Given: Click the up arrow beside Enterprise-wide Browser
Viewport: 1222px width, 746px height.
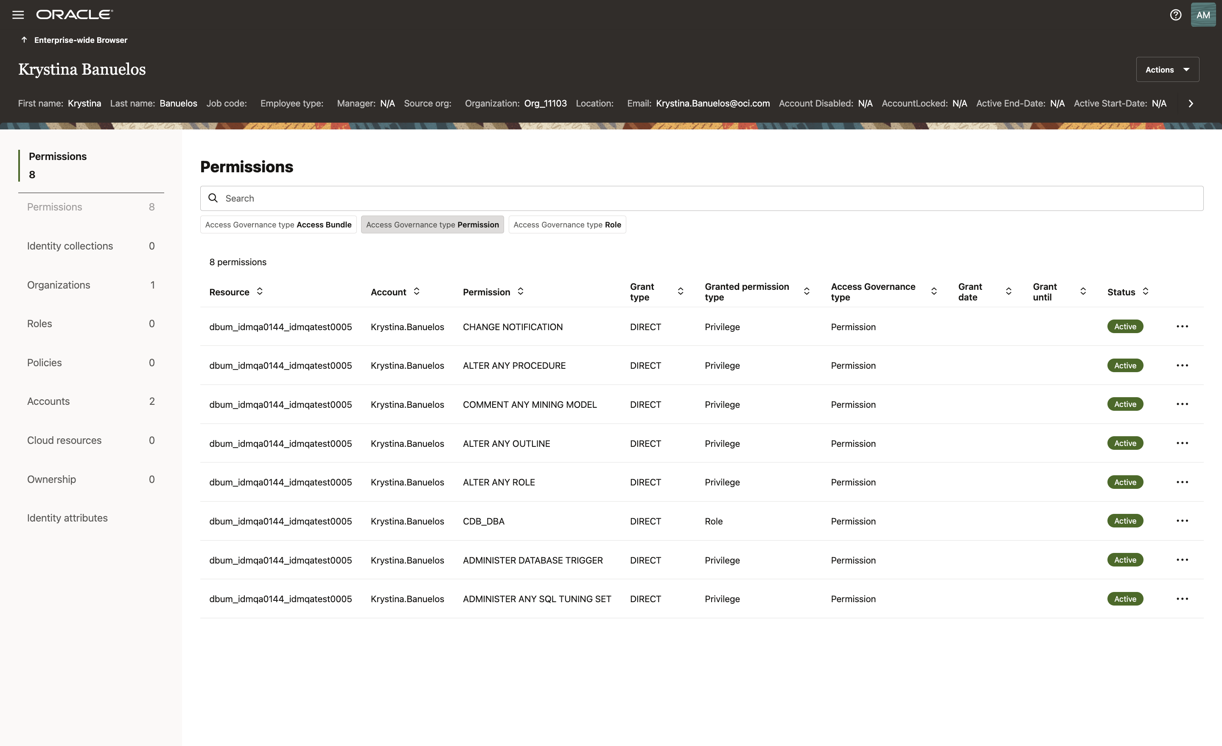Looking at the screenshot, I should pyautogui.click(x=24, y=39).
